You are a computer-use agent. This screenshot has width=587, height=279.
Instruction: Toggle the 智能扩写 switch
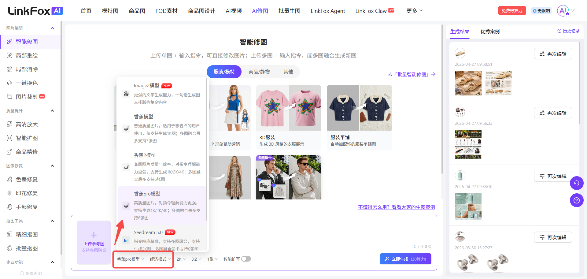[246, 259]
